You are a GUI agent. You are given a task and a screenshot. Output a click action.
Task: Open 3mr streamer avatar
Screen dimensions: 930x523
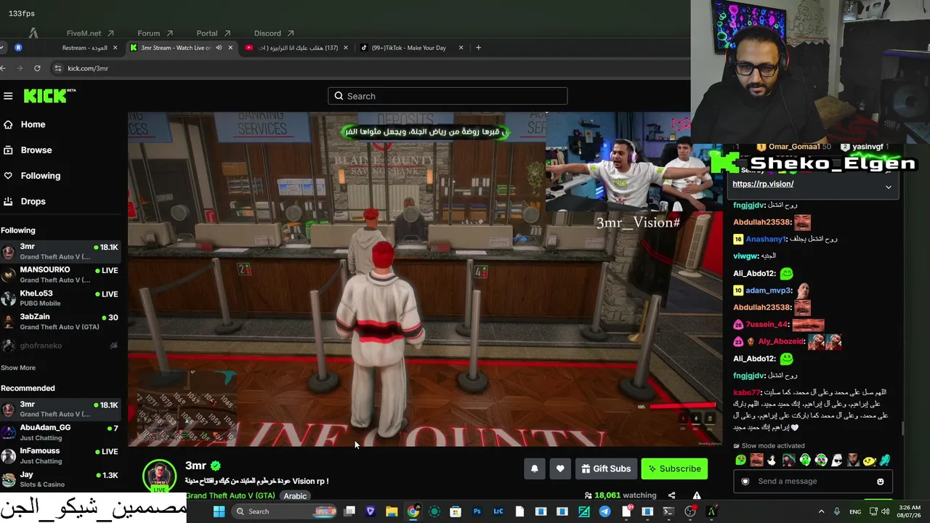[159, 477]
